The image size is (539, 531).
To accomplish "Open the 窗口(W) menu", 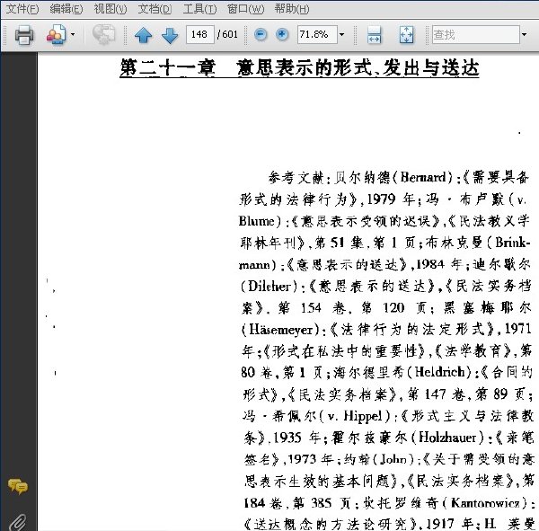I will 245,9.
